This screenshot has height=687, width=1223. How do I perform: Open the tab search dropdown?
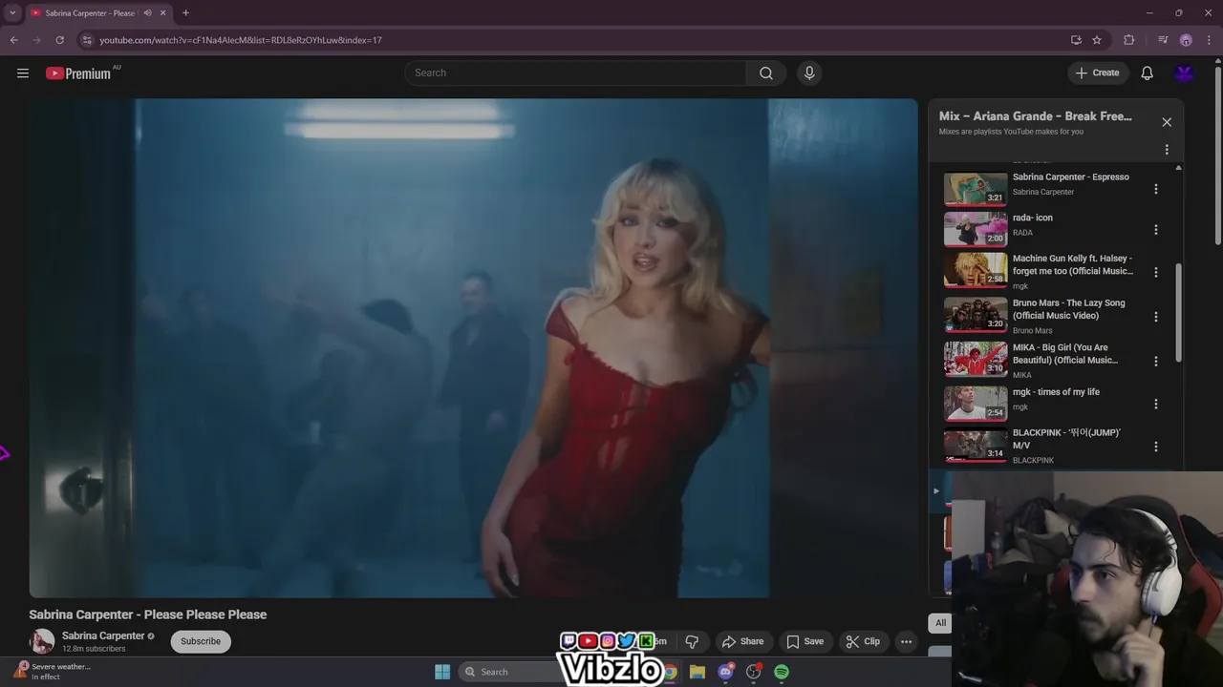12,12
